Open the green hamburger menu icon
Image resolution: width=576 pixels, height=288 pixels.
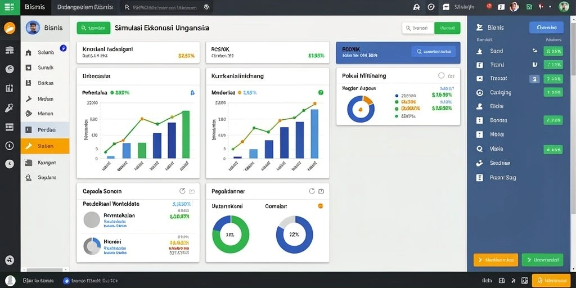pyautogui.click(x=10, y=7)
